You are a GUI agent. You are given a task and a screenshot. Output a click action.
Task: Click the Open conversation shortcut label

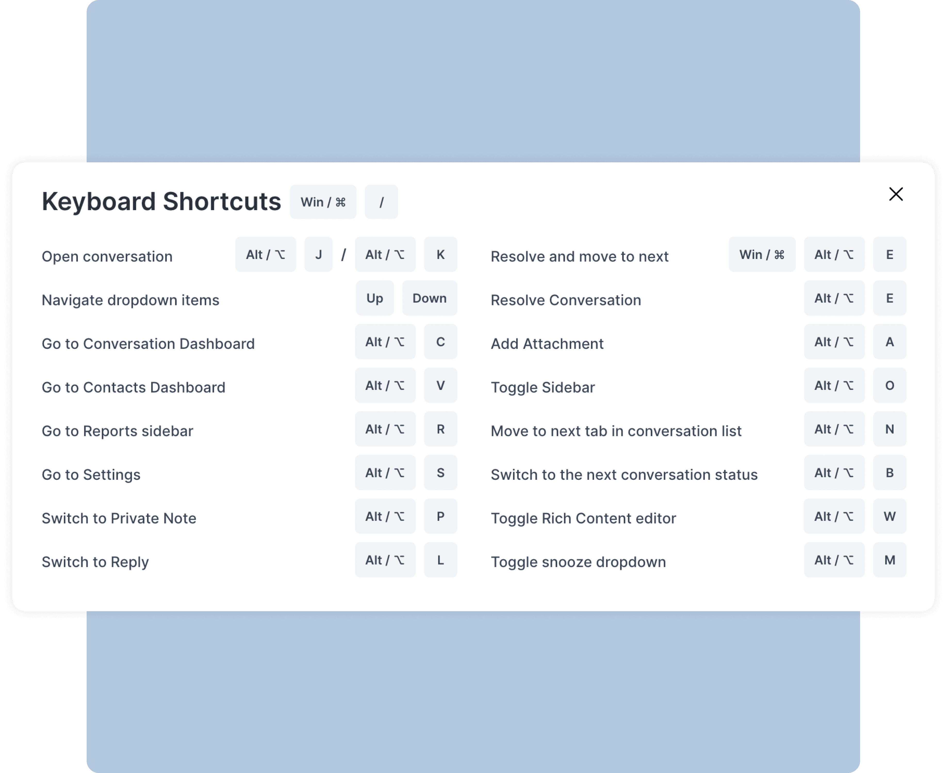point(107,256)
